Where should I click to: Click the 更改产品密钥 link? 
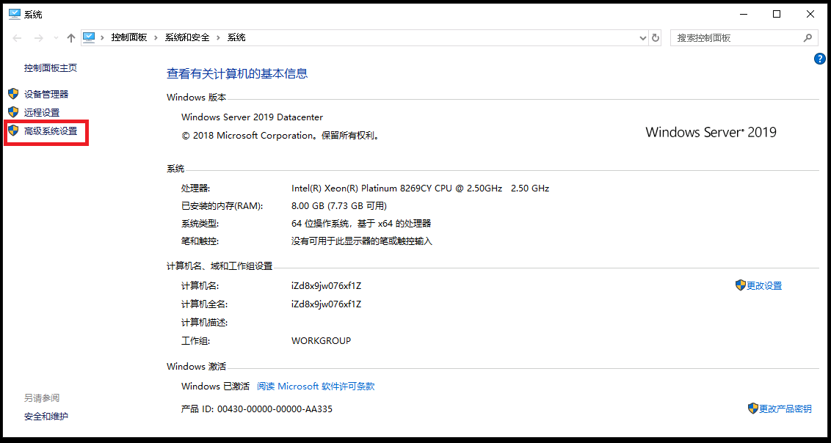785,409
